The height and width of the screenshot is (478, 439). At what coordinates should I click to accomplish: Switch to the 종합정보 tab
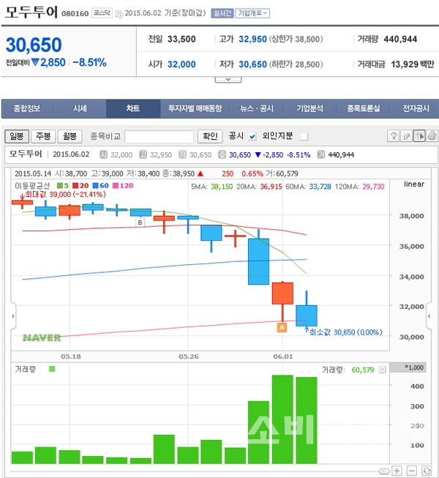pyautogui.click(x=27, y=108)
